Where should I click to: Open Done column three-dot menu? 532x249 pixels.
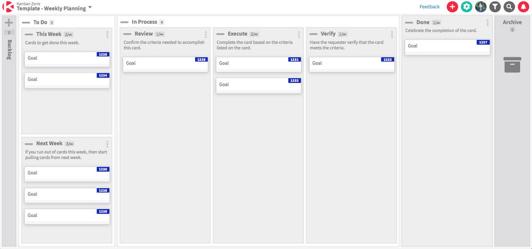point(488,23)
